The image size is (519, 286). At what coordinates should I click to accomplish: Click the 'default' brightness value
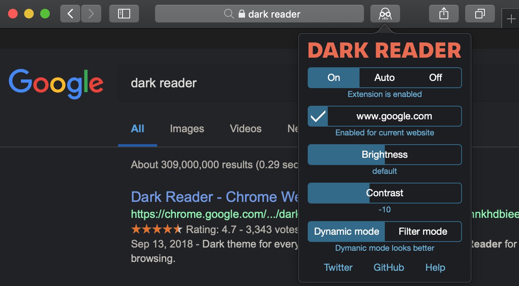pyautogui.click(x=384, y=171)
